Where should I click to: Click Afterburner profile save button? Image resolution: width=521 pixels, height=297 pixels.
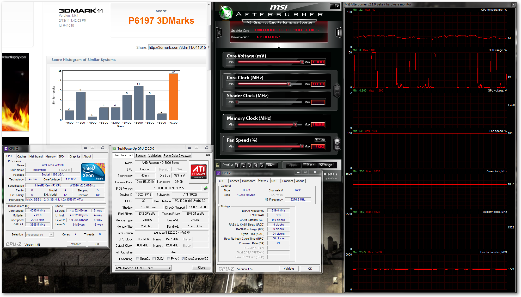[271, 165]
